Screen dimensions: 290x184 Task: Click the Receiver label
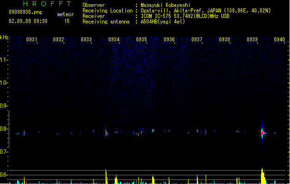pos(94,16)
